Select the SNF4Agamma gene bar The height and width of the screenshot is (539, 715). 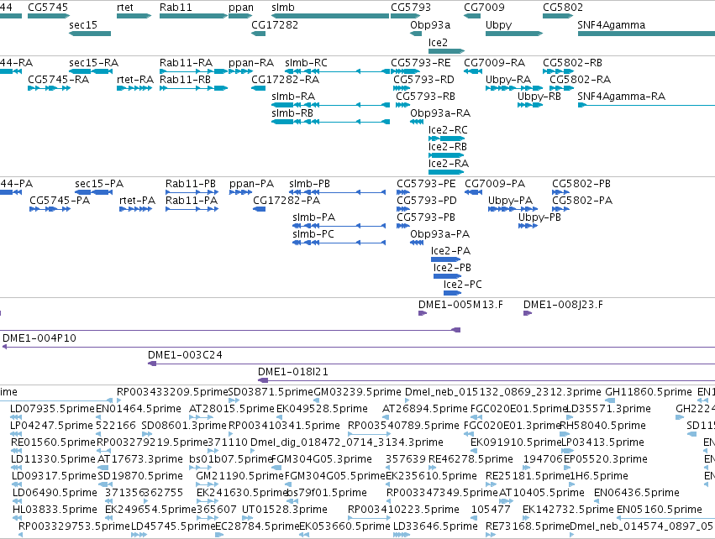pyautogui.click(x=646, y=34)
